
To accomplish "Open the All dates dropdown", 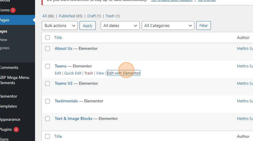I will [x=120, y=25].
